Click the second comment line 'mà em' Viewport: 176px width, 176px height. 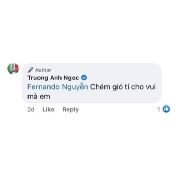tap(39, 97)
